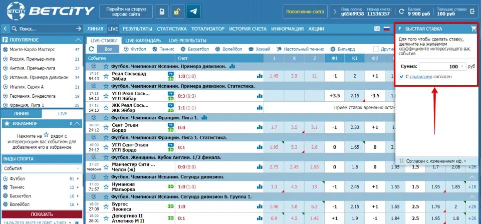Uncheck the С правилами согласен checkbox
Screen dimensions: 481x224
coord(401,77)
